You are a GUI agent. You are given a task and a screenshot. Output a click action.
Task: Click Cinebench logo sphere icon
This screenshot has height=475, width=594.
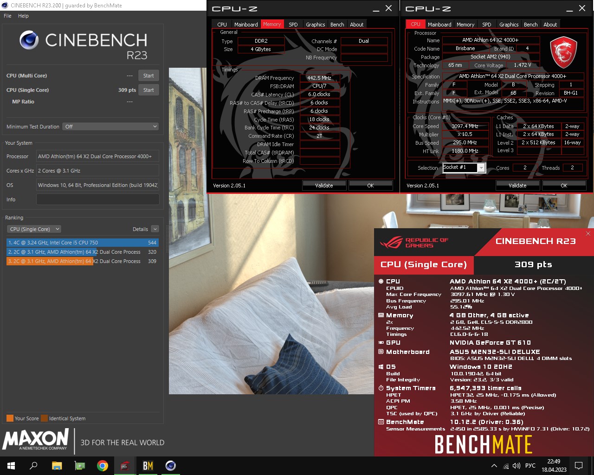29,40
